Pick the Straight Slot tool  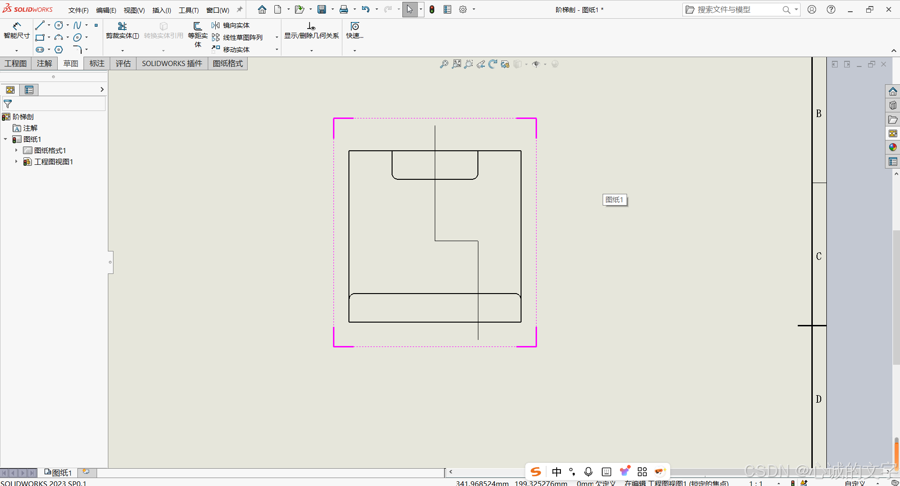click(40, 50)
